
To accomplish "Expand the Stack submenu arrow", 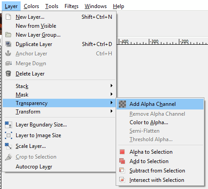I will [111, 86].
